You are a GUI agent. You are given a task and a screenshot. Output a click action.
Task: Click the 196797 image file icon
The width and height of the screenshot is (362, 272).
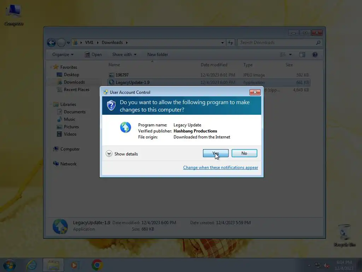(x=111, y=75)
